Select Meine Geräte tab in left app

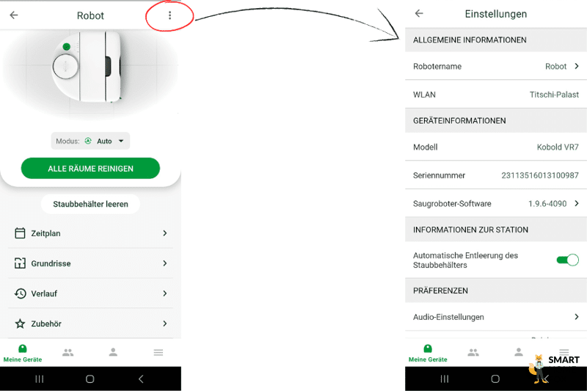(23, 354)
